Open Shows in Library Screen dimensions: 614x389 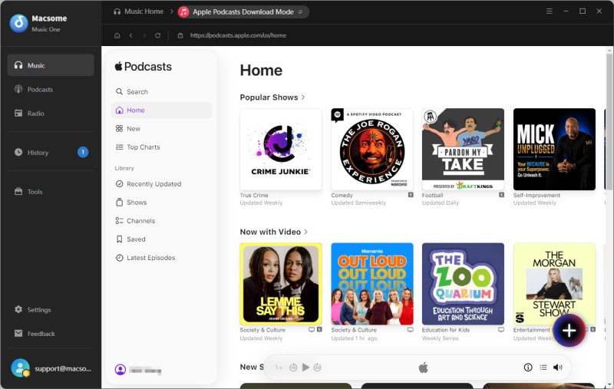coord(161,202)
